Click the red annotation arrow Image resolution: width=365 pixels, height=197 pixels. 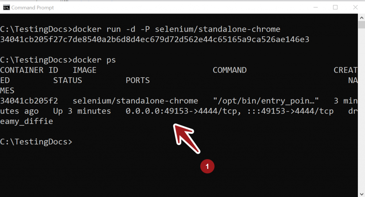point(187,139)
